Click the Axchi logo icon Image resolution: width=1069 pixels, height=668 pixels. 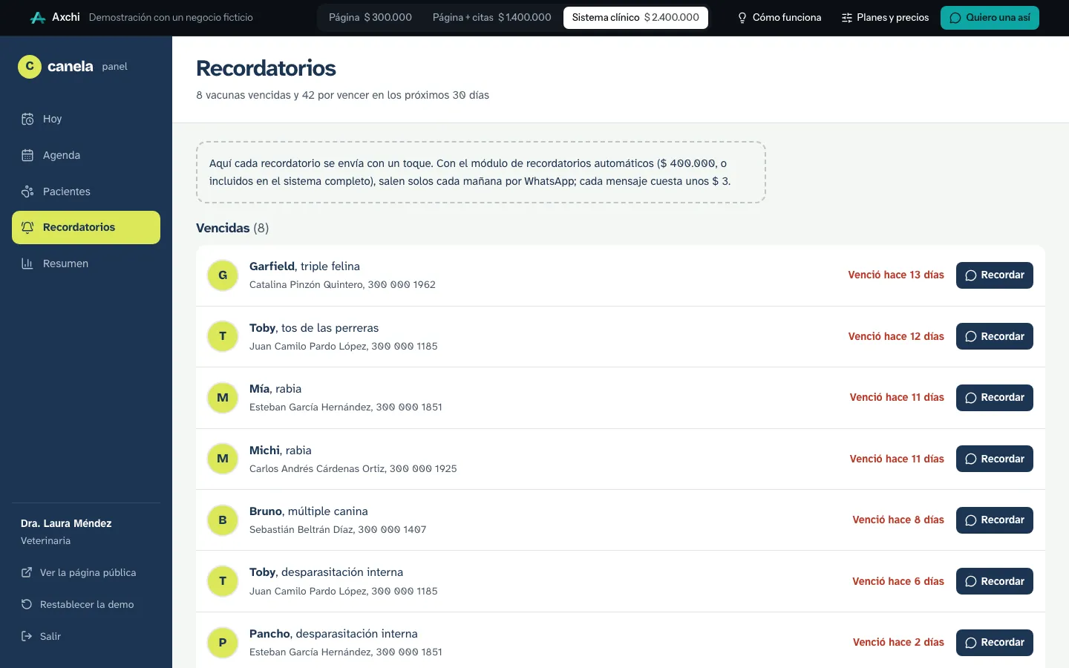[x=38, y=17]
